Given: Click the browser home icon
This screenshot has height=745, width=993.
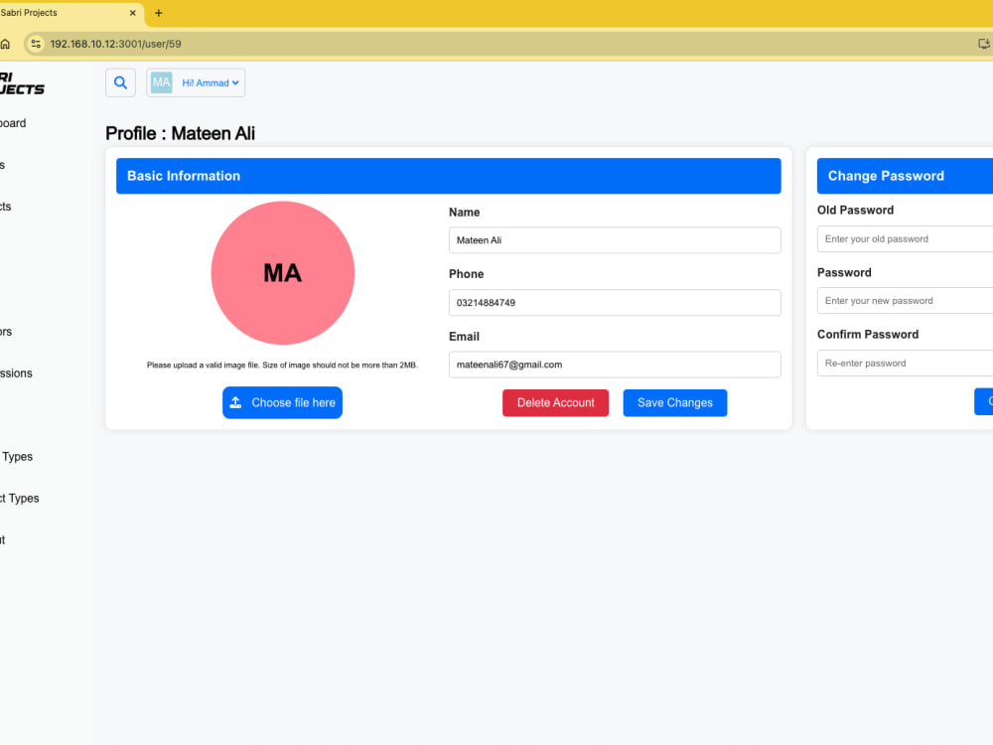Looking at the screenshot, I should tap(6, 44).
